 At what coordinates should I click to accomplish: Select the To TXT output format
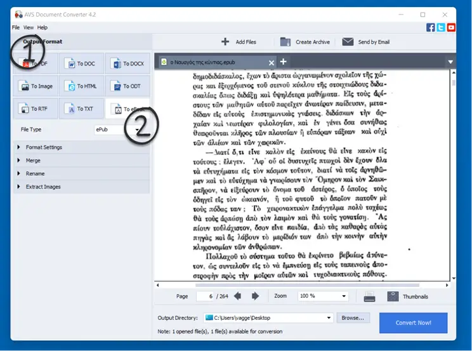pyautogui.click(x=81, y=109)
